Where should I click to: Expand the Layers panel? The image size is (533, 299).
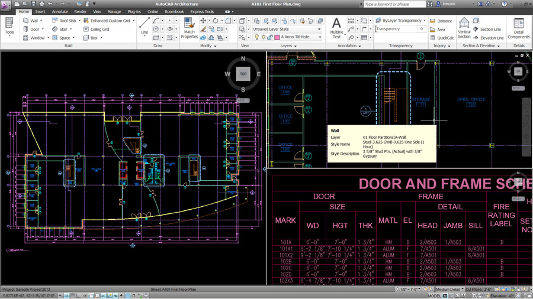click(288, 45)
